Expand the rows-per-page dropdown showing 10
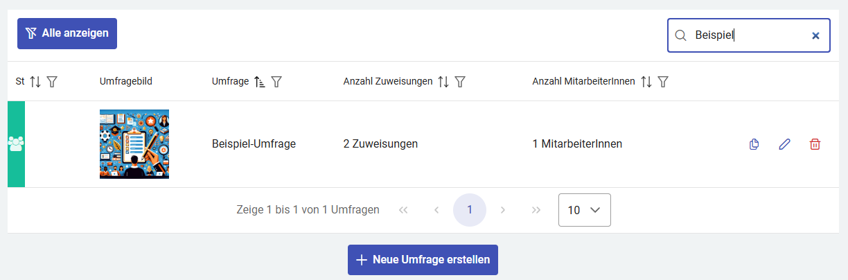This screenshot has height=280, width=848. 584,210
